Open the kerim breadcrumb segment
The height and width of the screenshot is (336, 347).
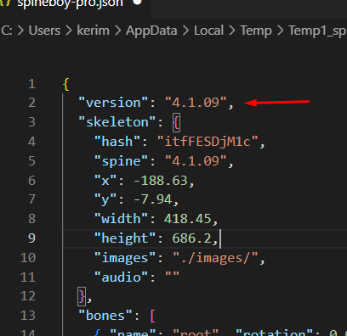pos(93,31)
